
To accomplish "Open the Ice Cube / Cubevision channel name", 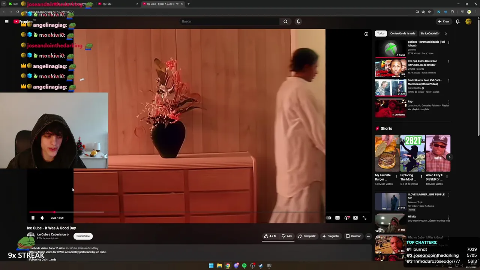I will coord(51,235).
